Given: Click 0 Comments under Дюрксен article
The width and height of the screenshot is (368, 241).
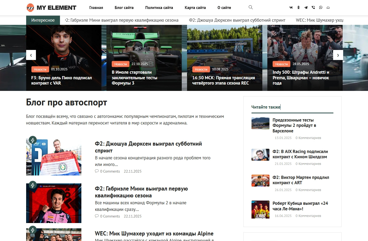Looking at the screenshot, I should [x=110, y=171].
